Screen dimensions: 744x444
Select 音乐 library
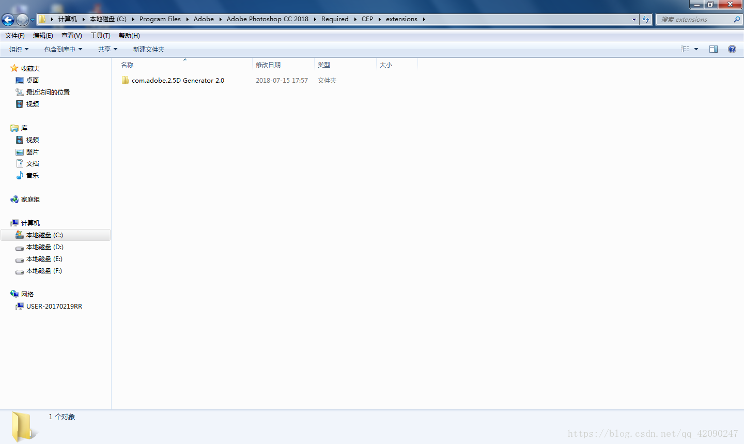[33, 175]
